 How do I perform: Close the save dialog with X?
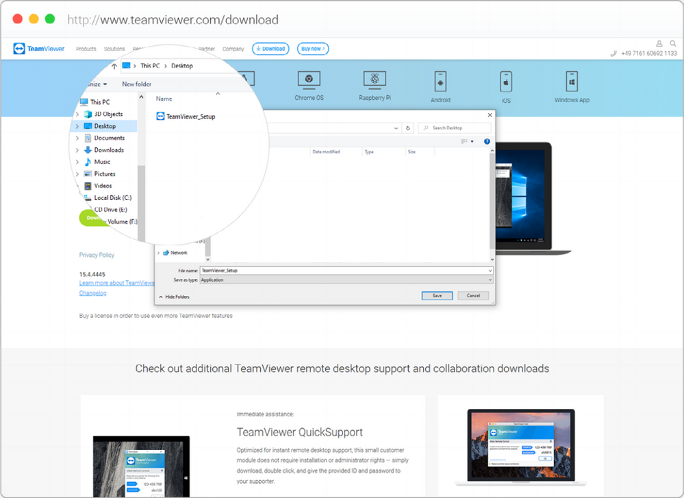[490, 115]
